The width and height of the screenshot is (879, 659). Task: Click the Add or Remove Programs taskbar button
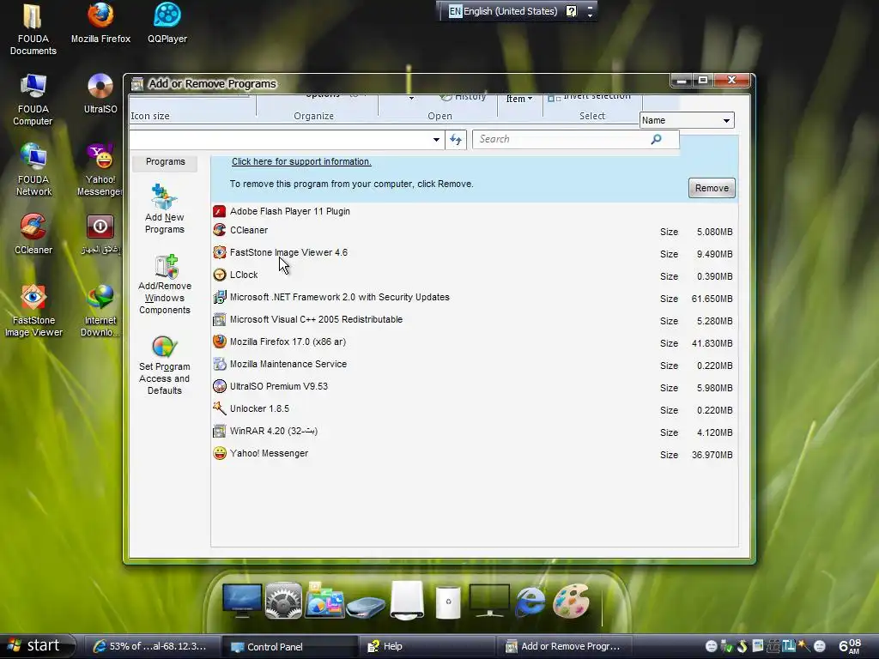click(x=565, y=647)
